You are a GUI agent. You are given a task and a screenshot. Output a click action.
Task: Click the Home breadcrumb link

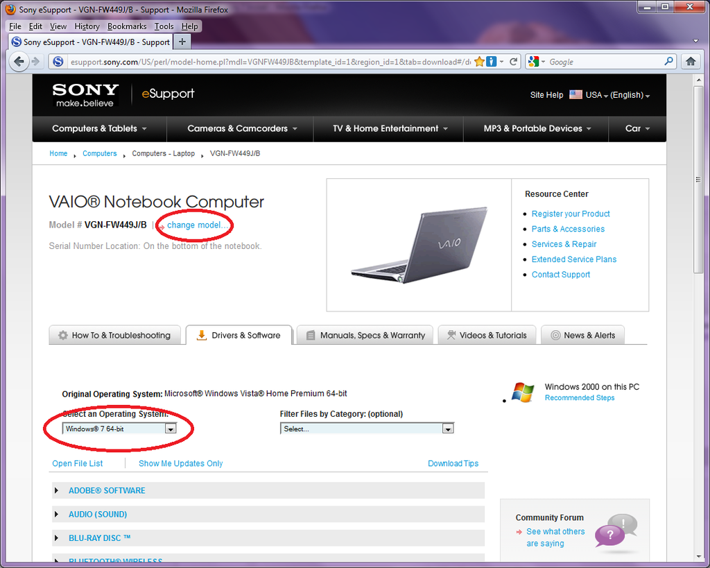pyautogui.click(x=58, y=153)
